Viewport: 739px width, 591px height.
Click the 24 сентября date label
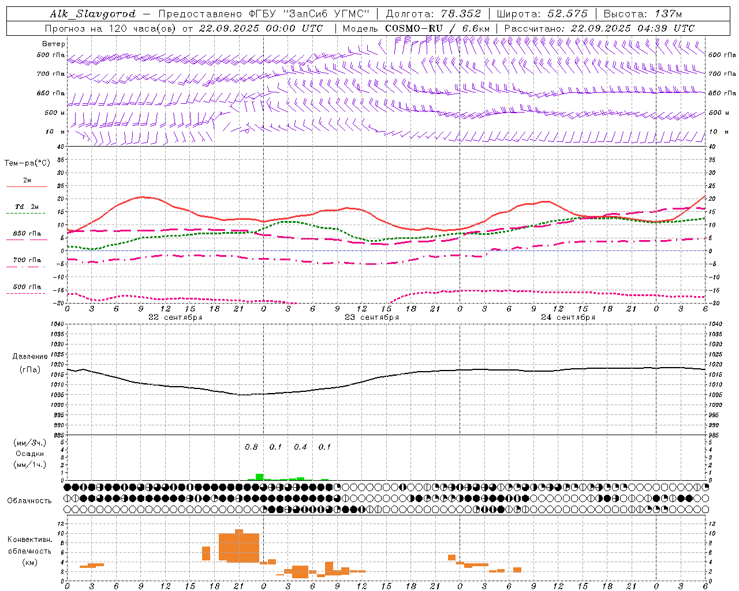[568, 317]
